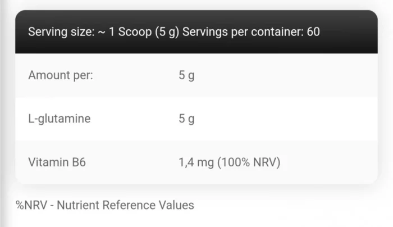Click the word "Values" in the footnote

177,206
